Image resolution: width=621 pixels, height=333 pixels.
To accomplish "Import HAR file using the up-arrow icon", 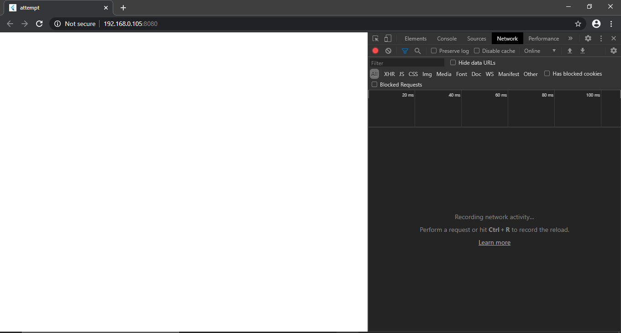I will pos(569,51).
